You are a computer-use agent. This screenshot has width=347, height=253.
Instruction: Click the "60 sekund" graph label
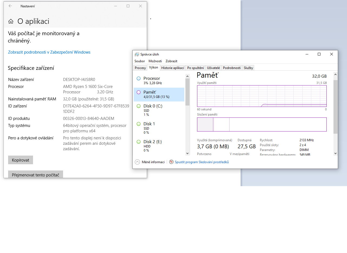pos(204,110)
